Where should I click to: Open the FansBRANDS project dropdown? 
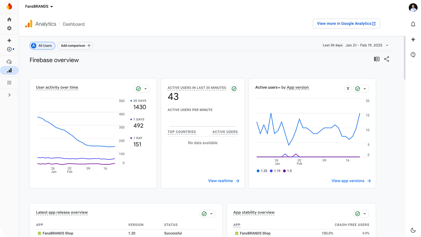(x=39, y=6)
